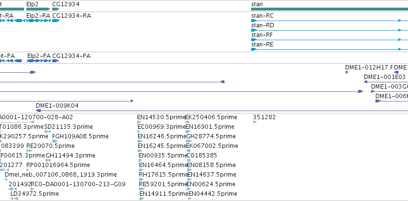Select the DME1-012H17.F arrow marker
This screenshot has height=201, width=408.
tap(346, 72)
